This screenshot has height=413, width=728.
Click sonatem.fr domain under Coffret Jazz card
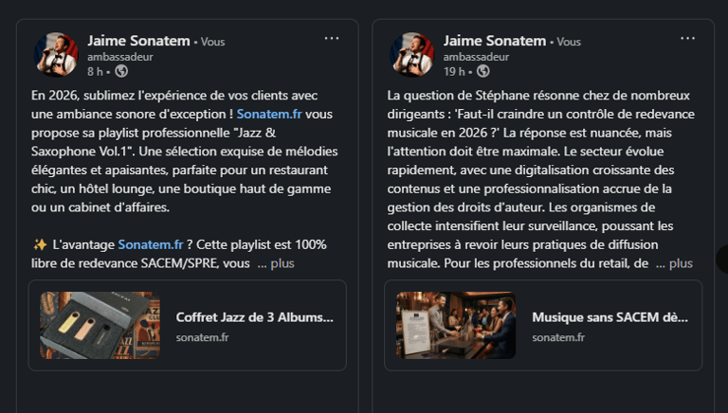[202, 337]
